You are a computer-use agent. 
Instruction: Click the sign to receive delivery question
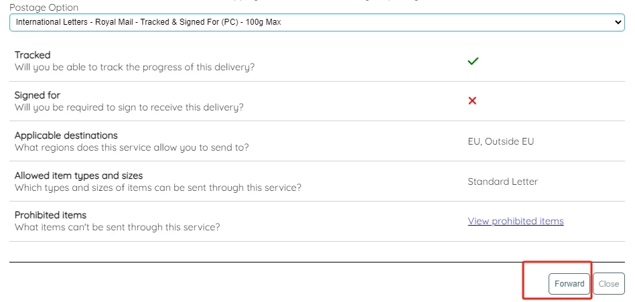[129, 107]
